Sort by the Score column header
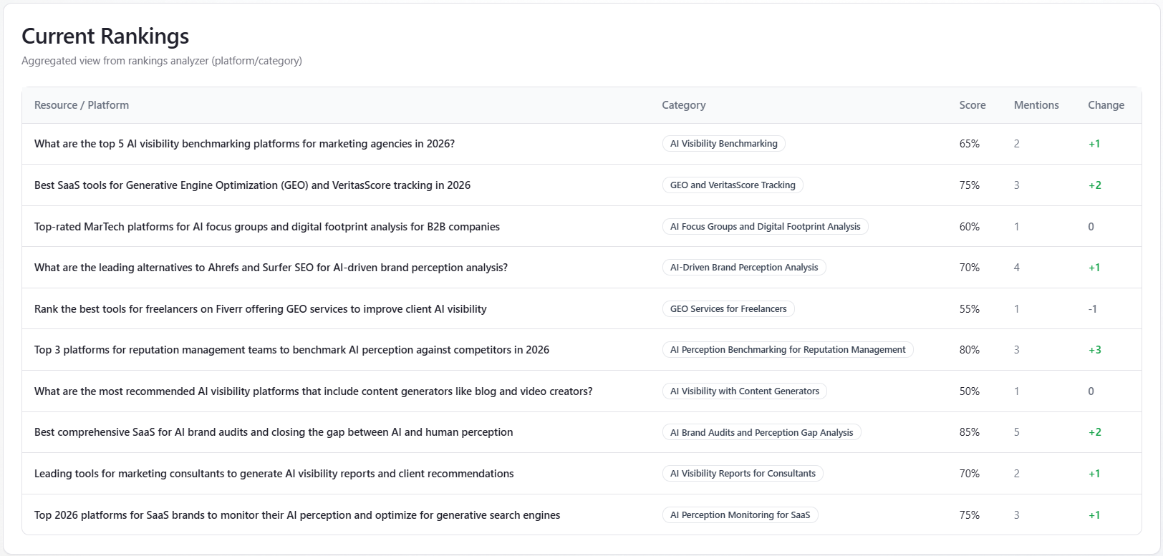The image size is (1163, 556). (x=972, y=105)
